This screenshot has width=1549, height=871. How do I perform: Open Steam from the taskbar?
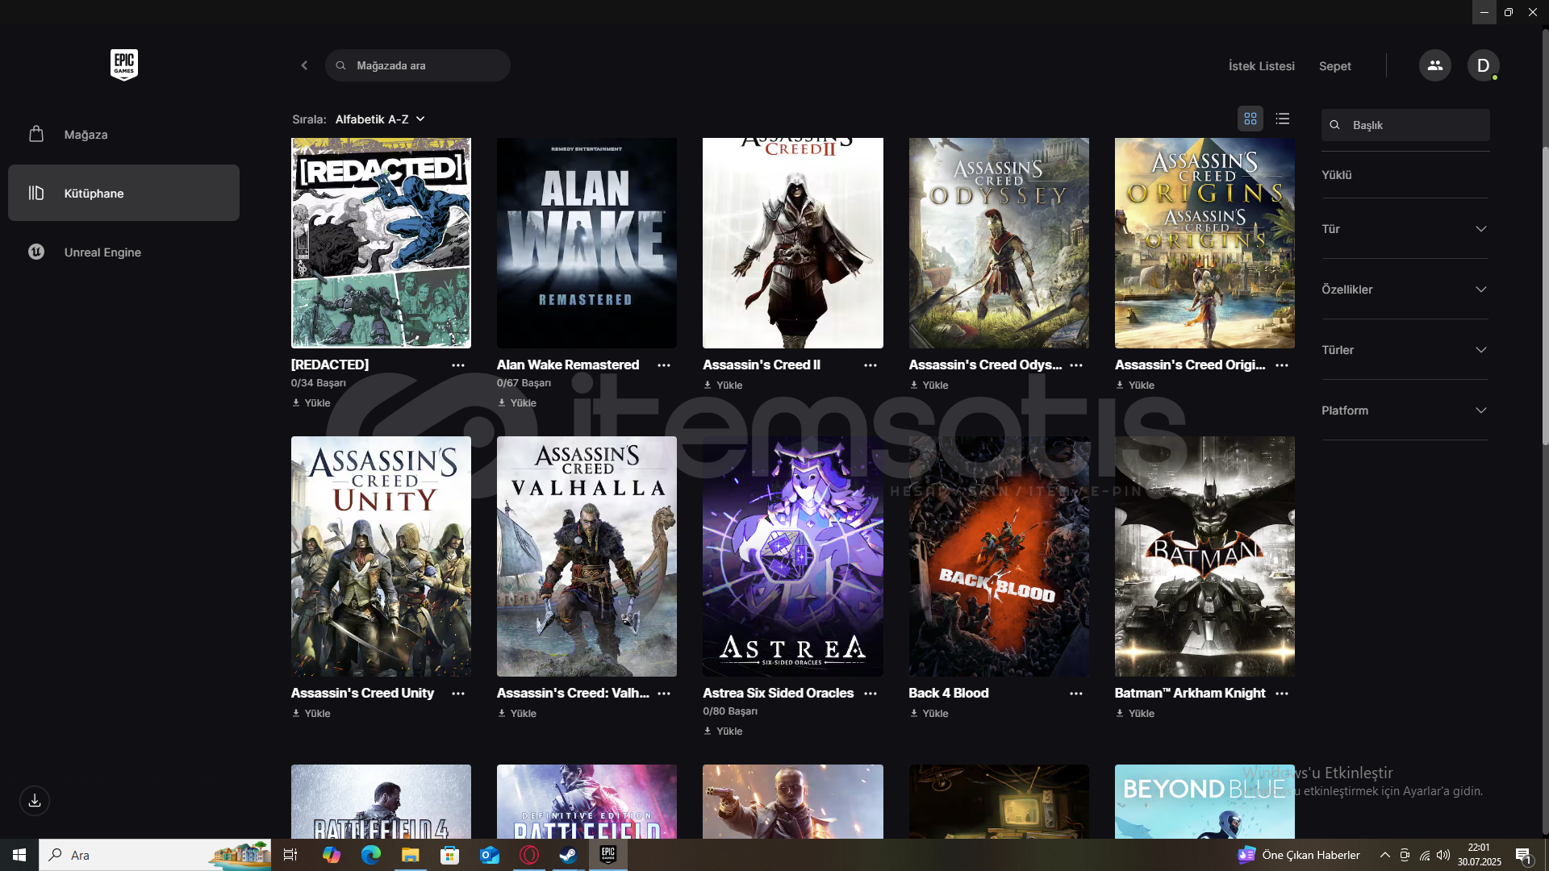pos(569,855)
